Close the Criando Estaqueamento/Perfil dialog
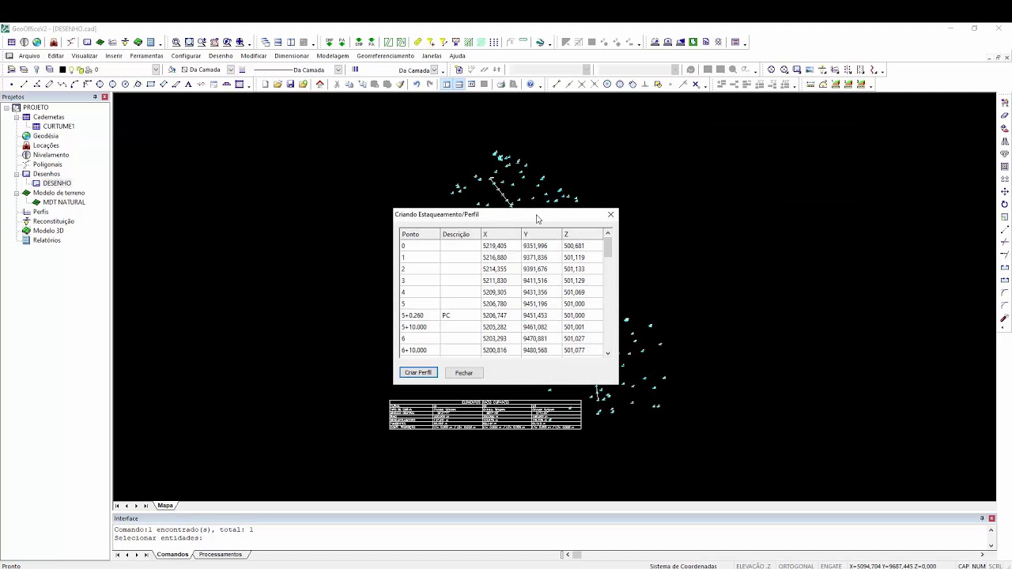Image resolution: width=1012 pixels, height=569 pixels. coord(610,214)
